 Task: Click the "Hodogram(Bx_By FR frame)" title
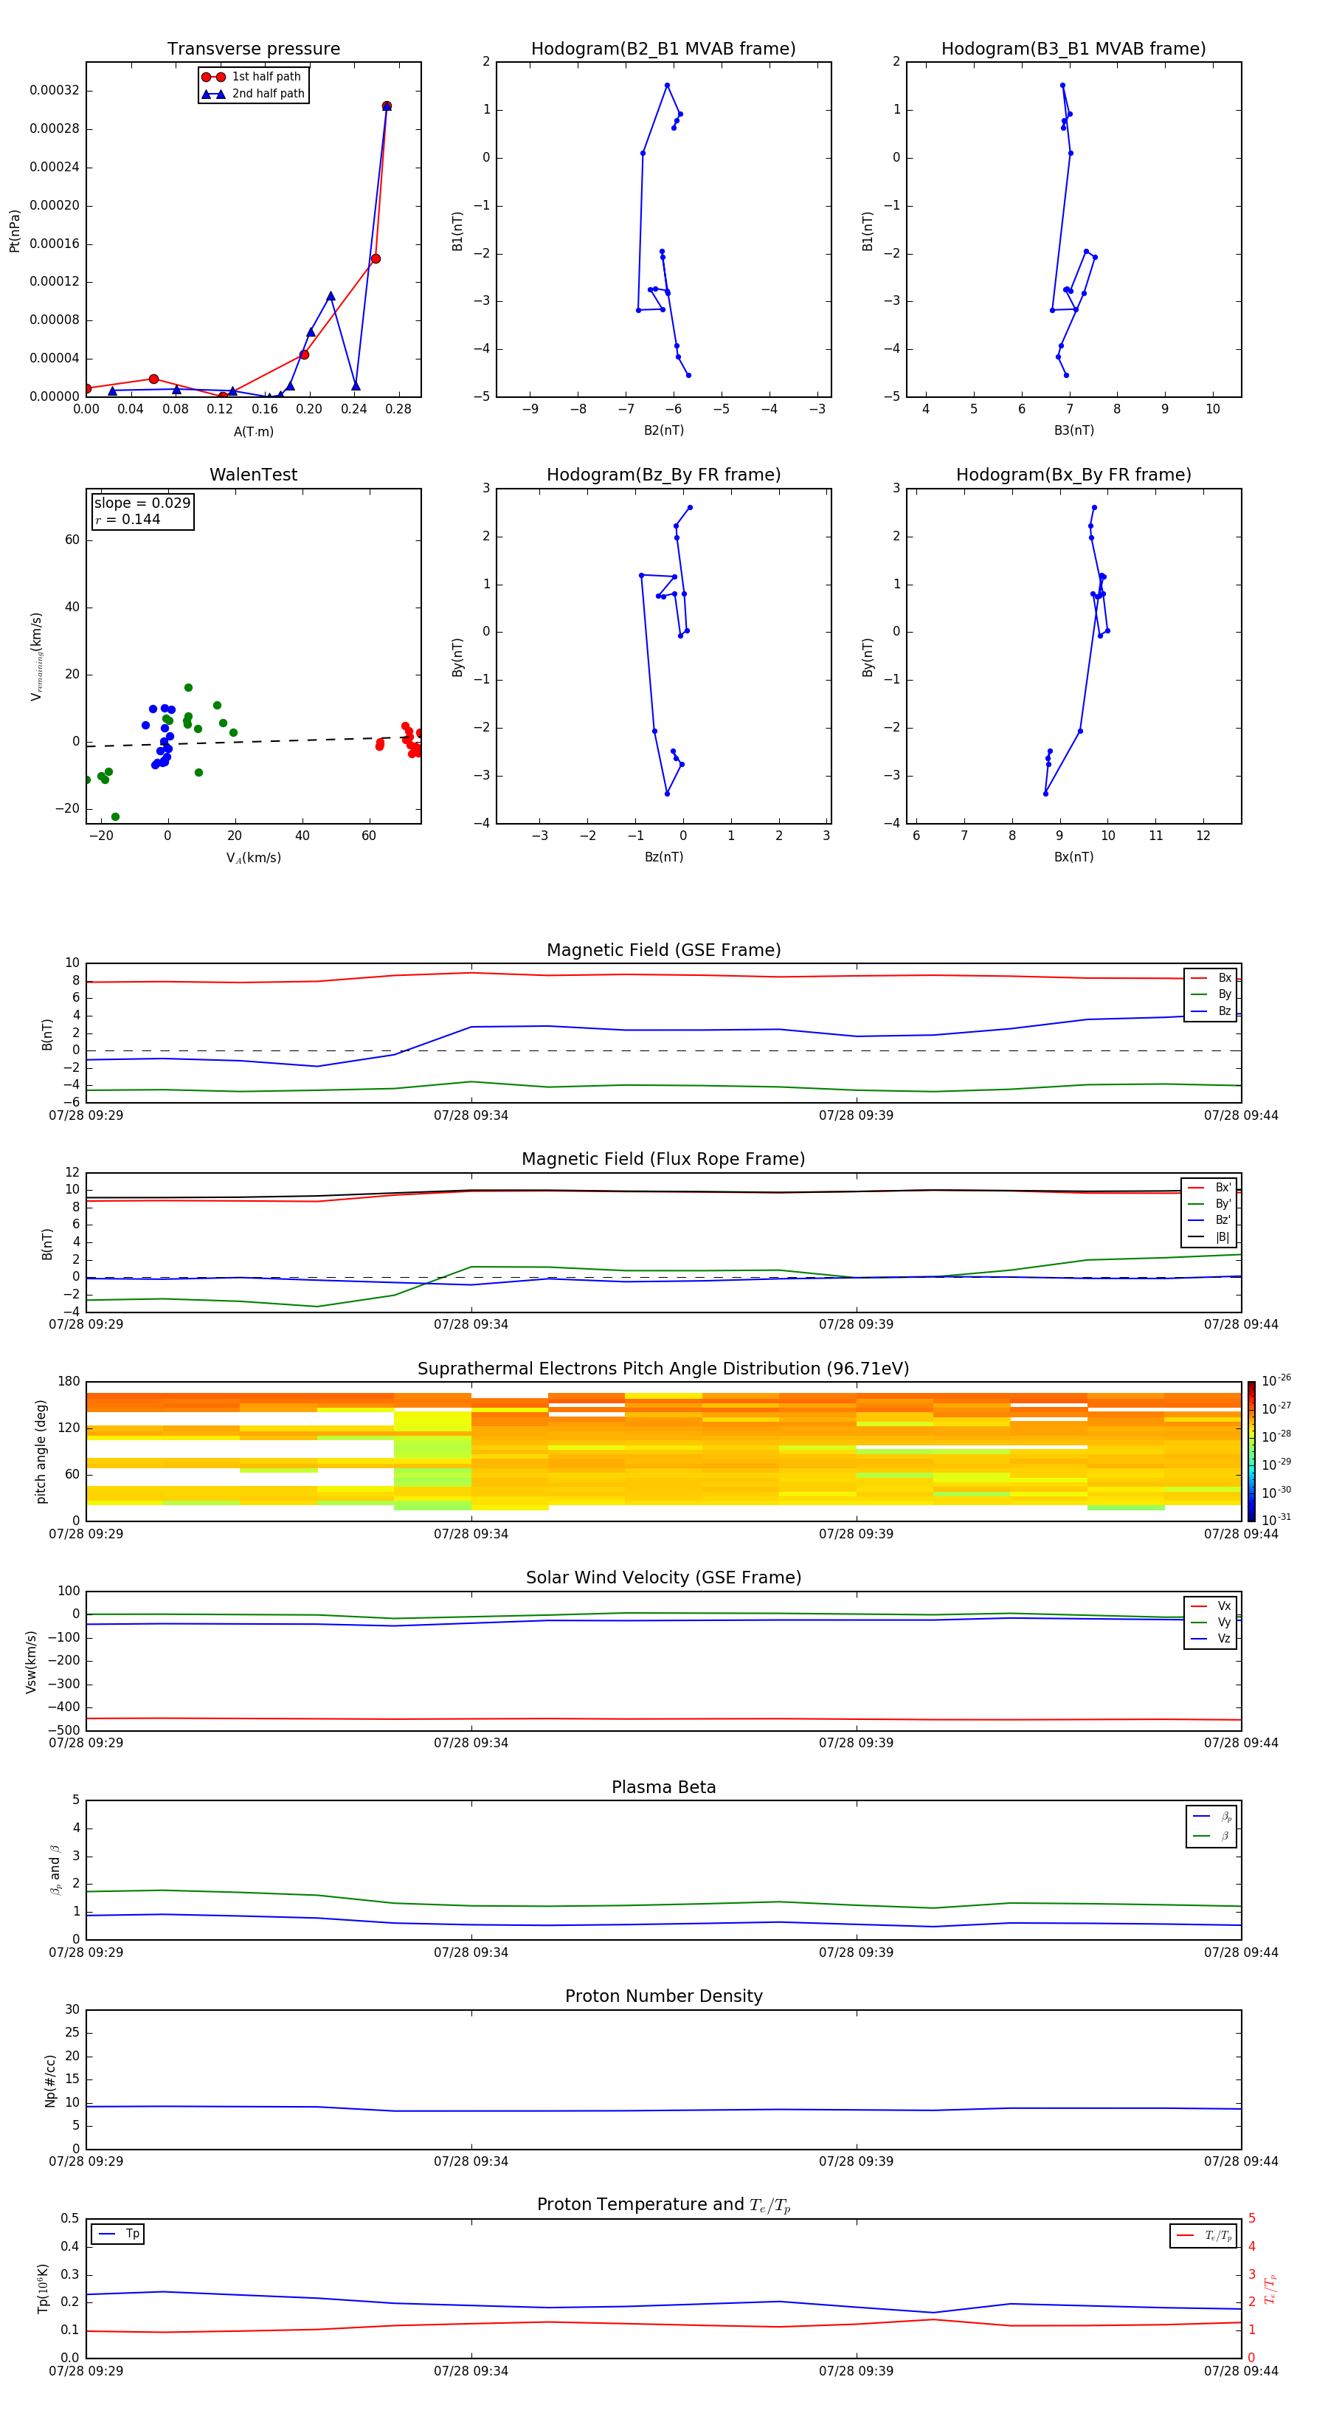point(1073,475)
